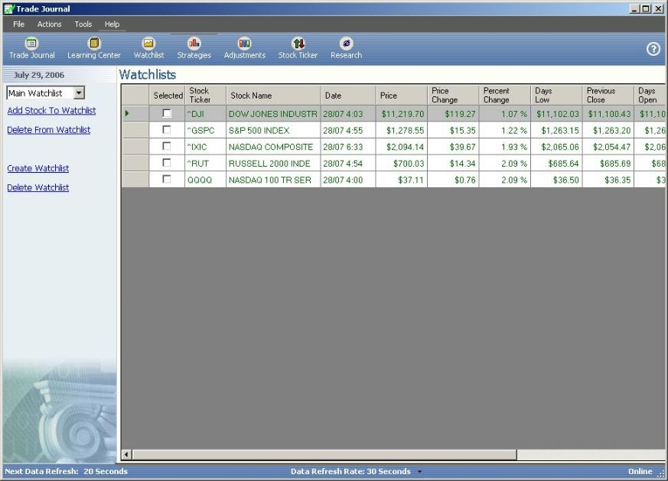The width and height of the screenshot is (668, 481).
Task: Click the Create Watchlist link
Action: (38, 168)
